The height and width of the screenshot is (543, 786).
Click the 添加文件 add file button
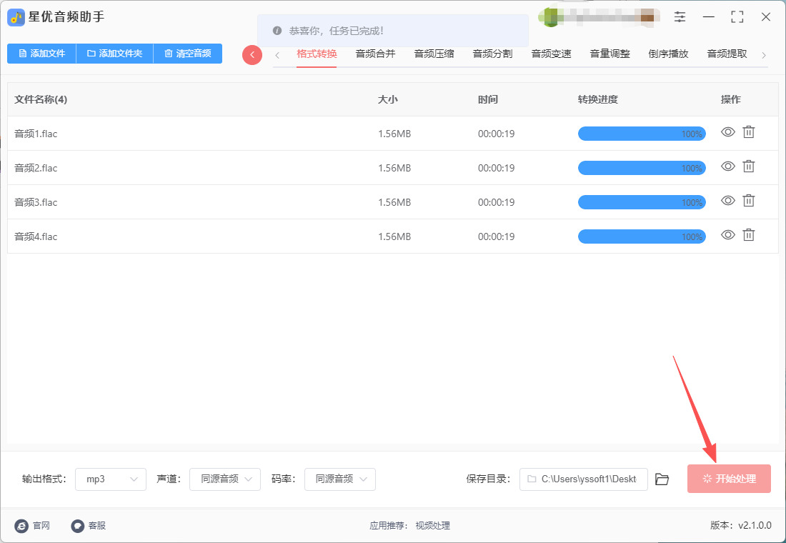(41, 54)
